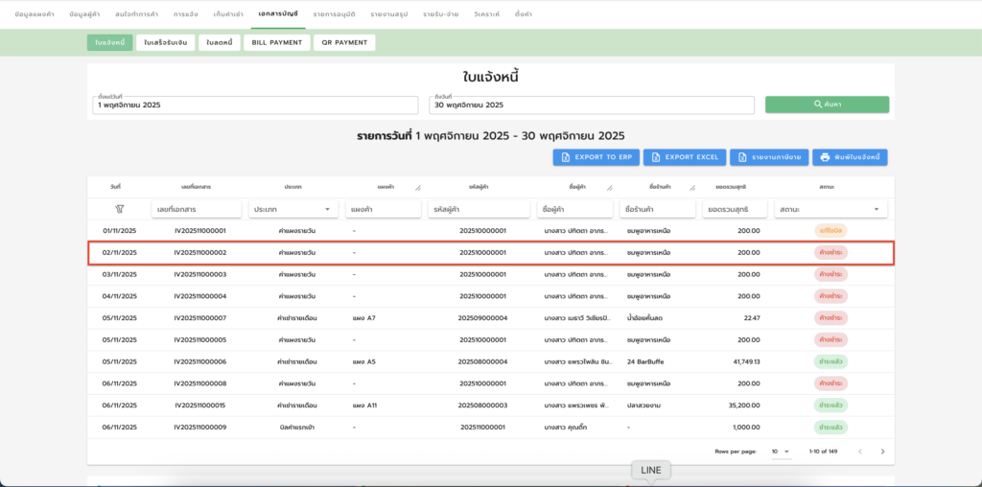This screenshot has width=982, height=487.
Task: Click the เลขที่เอกสาร filter input
Action: (x=196, y=209)
